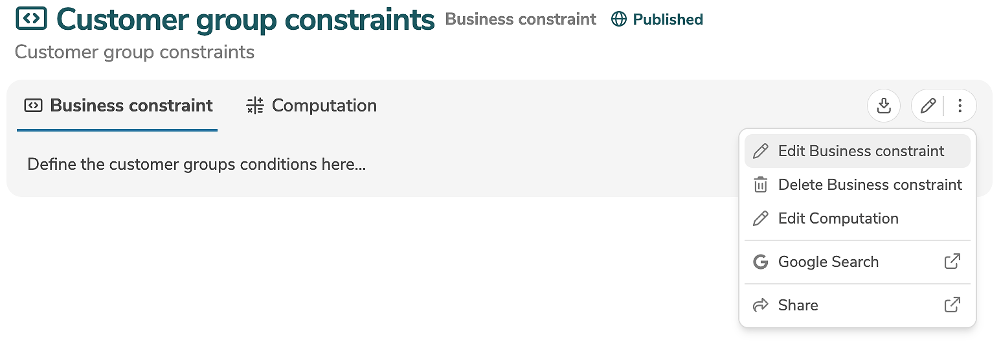Click the pencil icon beside Edit Computation
1001x346 pixels.
click(x=761, y=218)
